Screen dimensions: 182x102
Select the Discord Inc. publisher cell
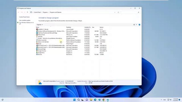click(69, 54)
